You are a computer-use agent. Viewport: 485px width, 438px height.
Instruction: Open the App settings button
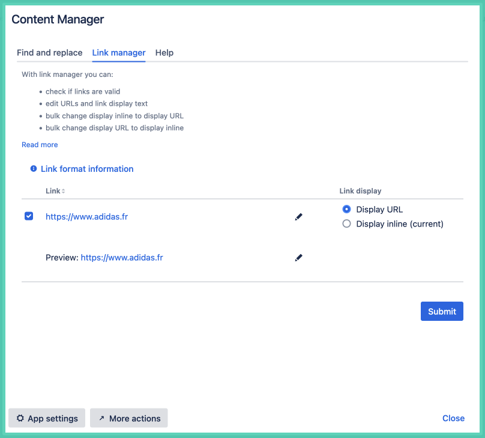pyautogui.click(x=47, y=418)
